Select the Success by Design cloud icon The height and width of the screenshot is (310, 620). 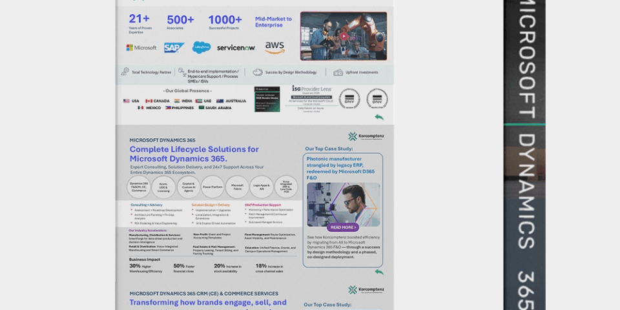(258, 72)
